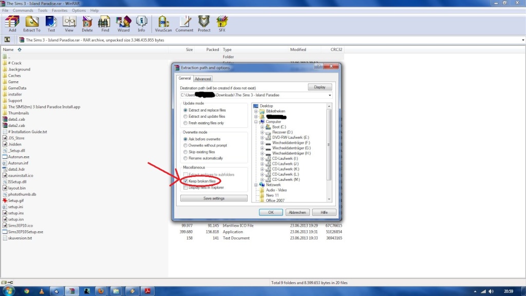Click the OK button
526x296 pixels.
(271, 212)
